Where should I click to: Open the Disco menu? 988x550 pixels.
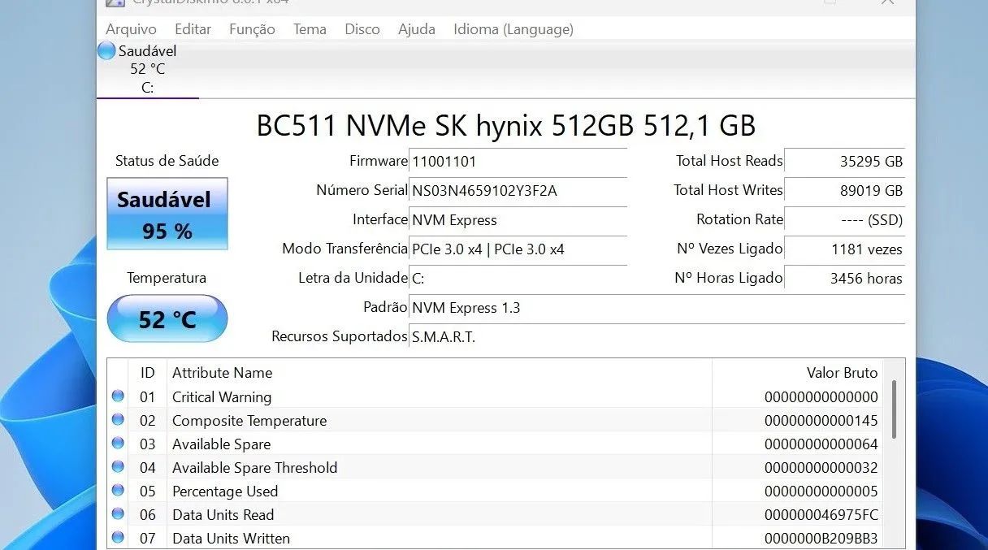[x=362, y=29]
